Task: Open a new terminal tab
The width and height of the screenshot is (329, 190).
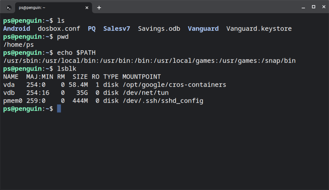Action: [x=99, y=7]
